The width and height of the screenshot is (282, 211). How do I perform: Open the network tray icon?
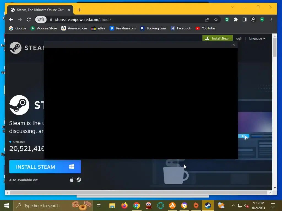240,206
